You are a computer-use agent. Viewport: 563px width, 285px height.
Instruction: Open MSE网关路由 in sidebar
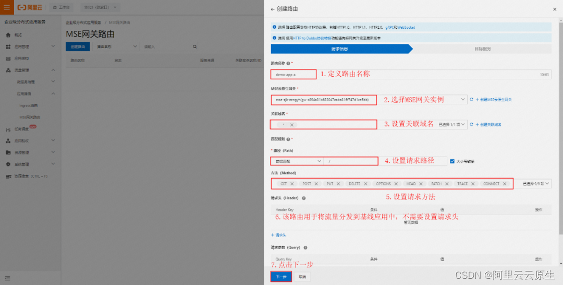(x=30, y=117)
